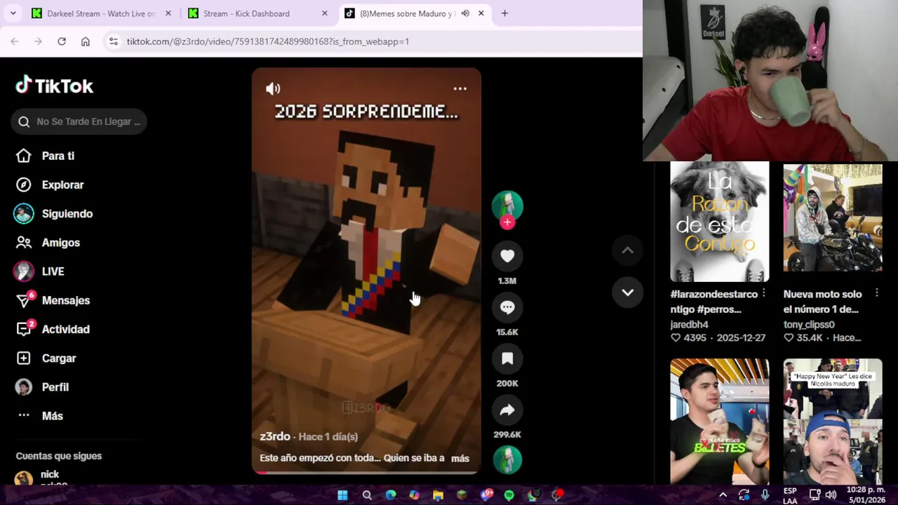The width and height of the screenshot is (898, 505).
Task: Open jaredbh4 creator link
Action: point(689,325)
